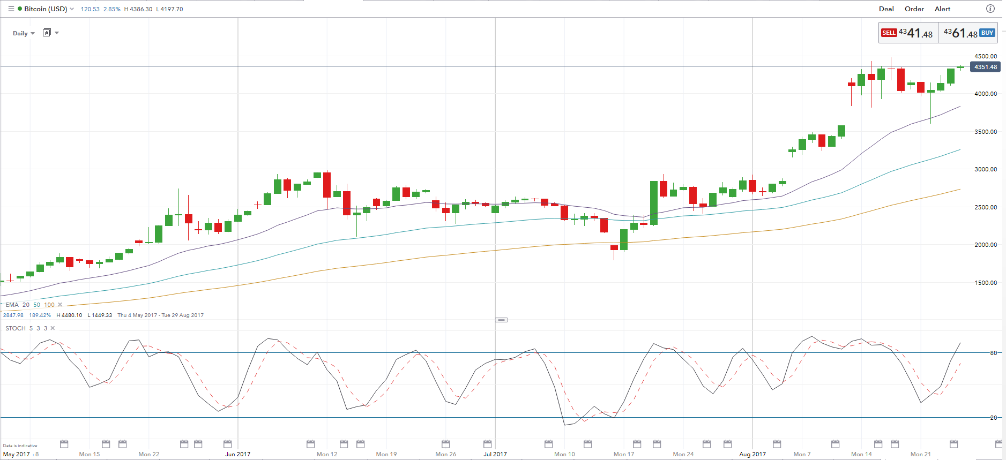The image size is (1006, 460).
Task: Open the Daily timeframe dropdown
Action: (24, 33)
